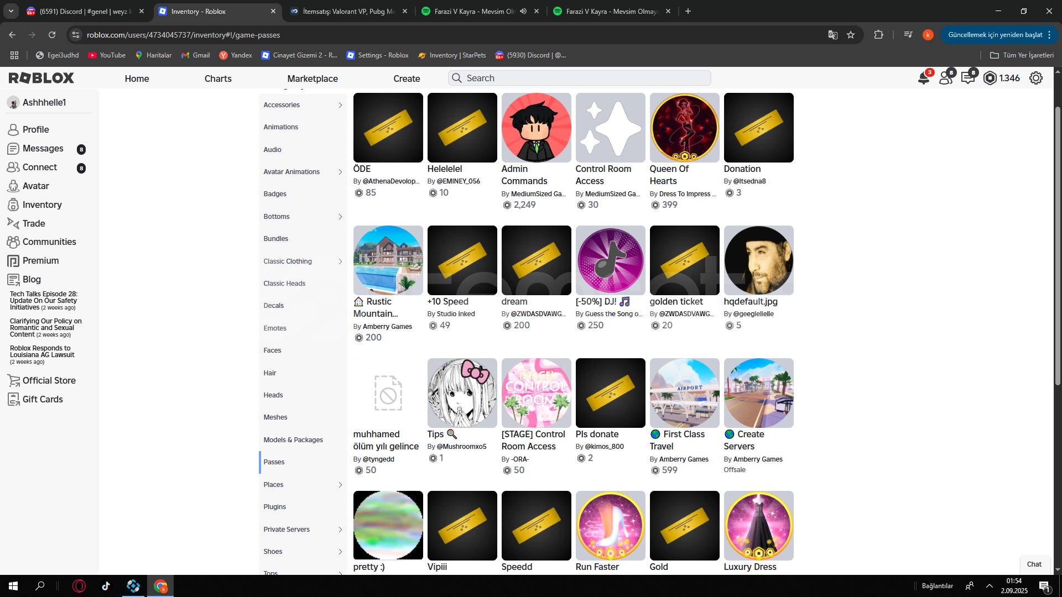Expand the Avatar Animations category

pyautogui.click(x=340, y=172)
